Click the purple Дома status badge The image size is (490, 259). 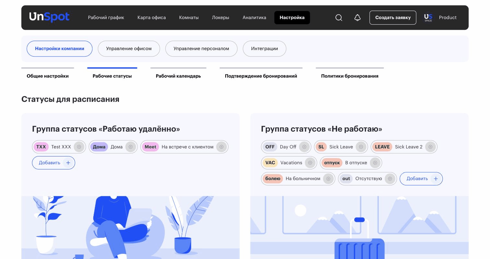pos(99,147)
